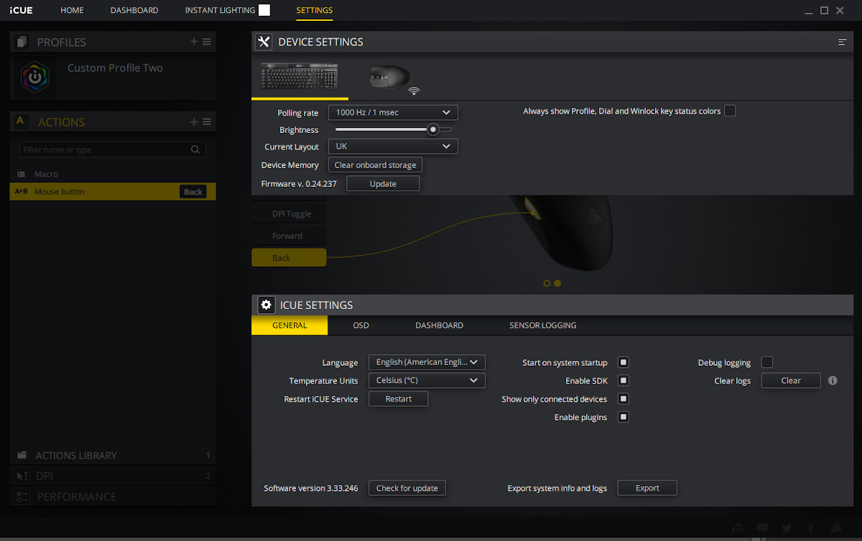862x541 pixels.
Task: Open the Polling rate dropdown
Action: 393,113
